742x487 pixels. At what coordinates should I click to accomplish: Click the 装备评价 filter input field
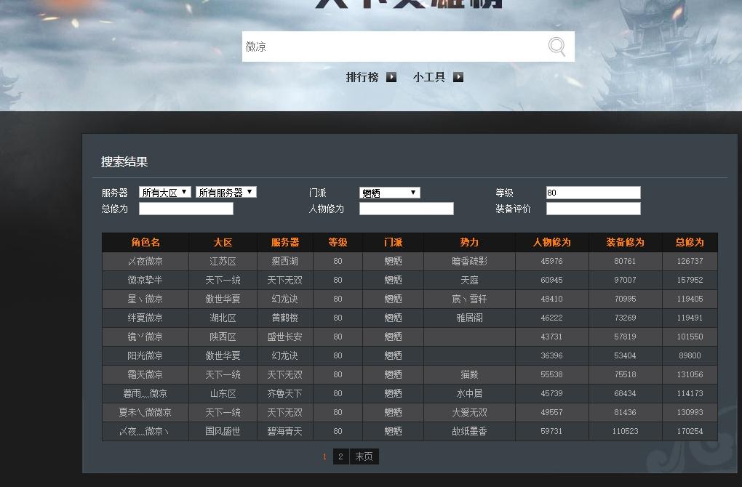[594, 209]
